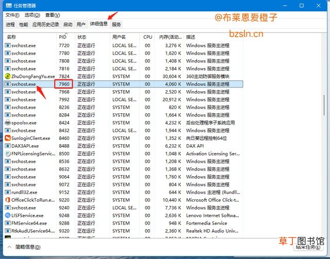
Task: Sort by the 用户名 column header
Action: (x=124, y=37)
